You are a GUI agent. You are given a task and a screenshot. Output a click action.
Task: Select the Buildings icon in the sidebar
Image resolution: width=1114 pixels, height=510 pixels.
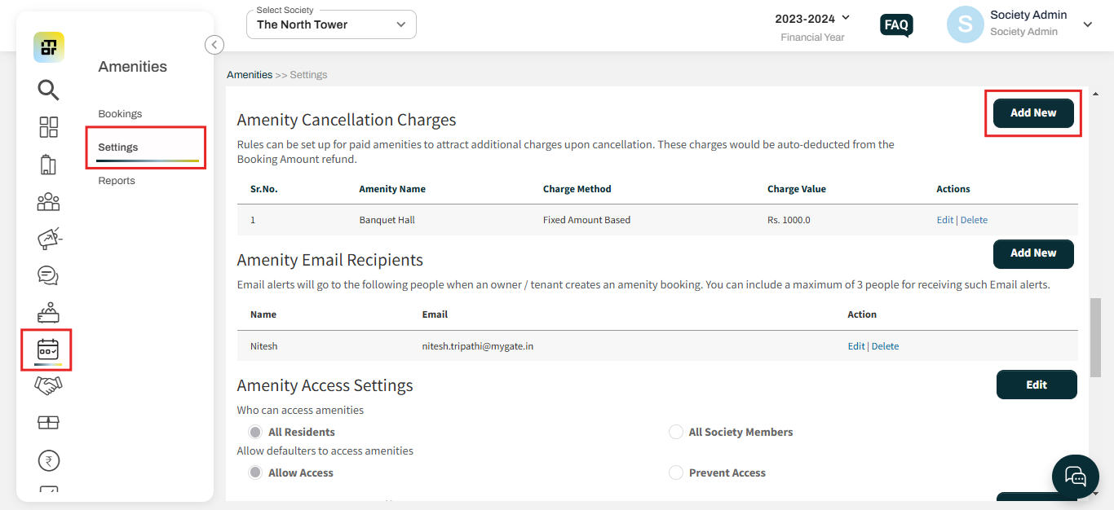pyautogui.click(x=48, y=164)
